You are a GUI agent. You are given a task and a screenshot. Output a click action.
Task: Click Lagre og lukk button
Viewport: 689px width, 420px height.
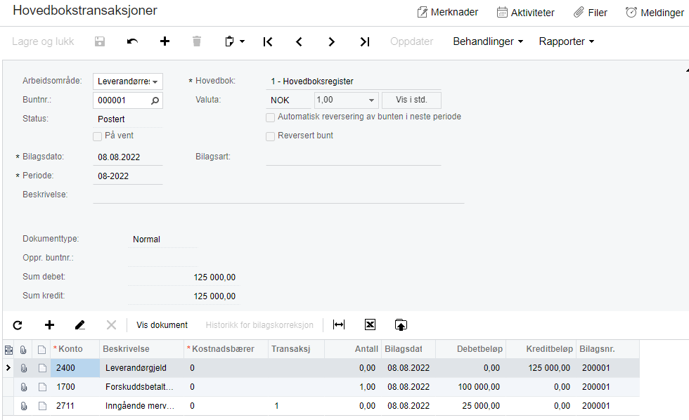pos(43,41)
